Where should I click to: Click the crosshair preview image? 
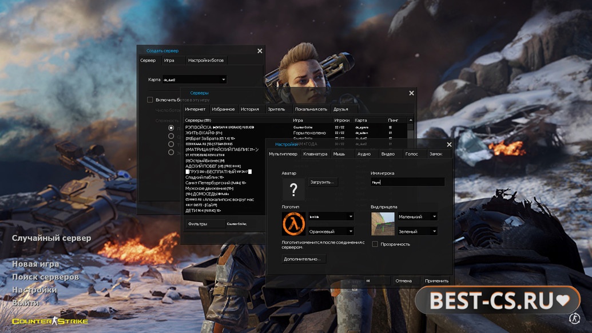pos(383,224)
